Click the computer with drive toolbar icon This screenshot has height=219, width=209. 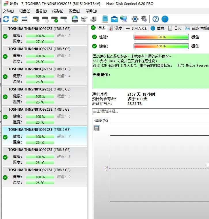(x=93, y=19)
